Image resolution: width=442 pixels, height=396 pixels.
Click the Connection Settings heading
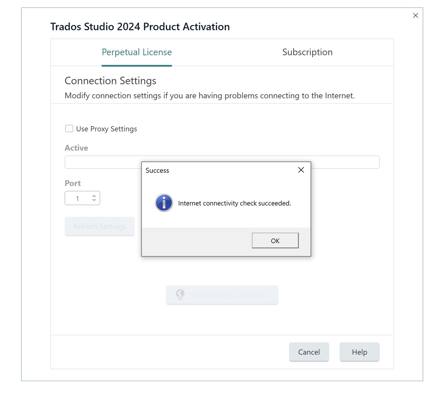pos(110,81)
